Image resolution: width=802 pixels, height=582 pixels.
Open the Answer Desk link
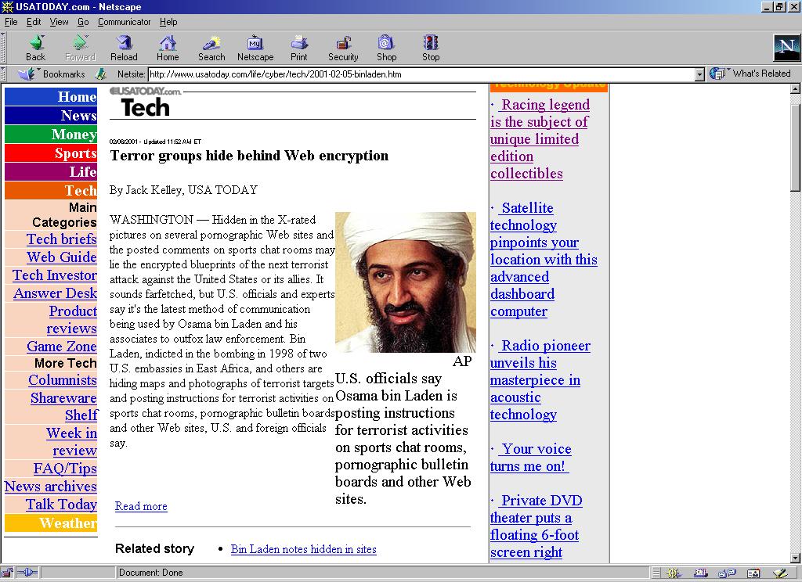(x=56, y=293)
